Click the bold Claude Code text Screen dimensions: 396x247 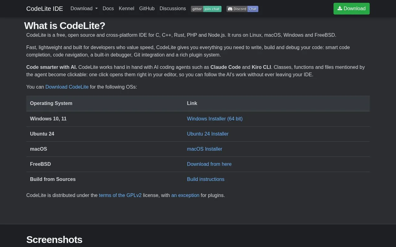click(x=226, y=67)
